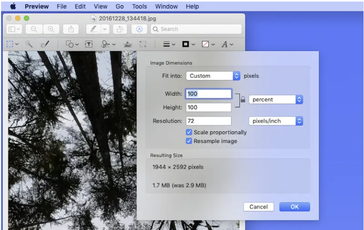Open the text style dropdown
The width and height of the screenshot is (364, 230).
point(227,44)
